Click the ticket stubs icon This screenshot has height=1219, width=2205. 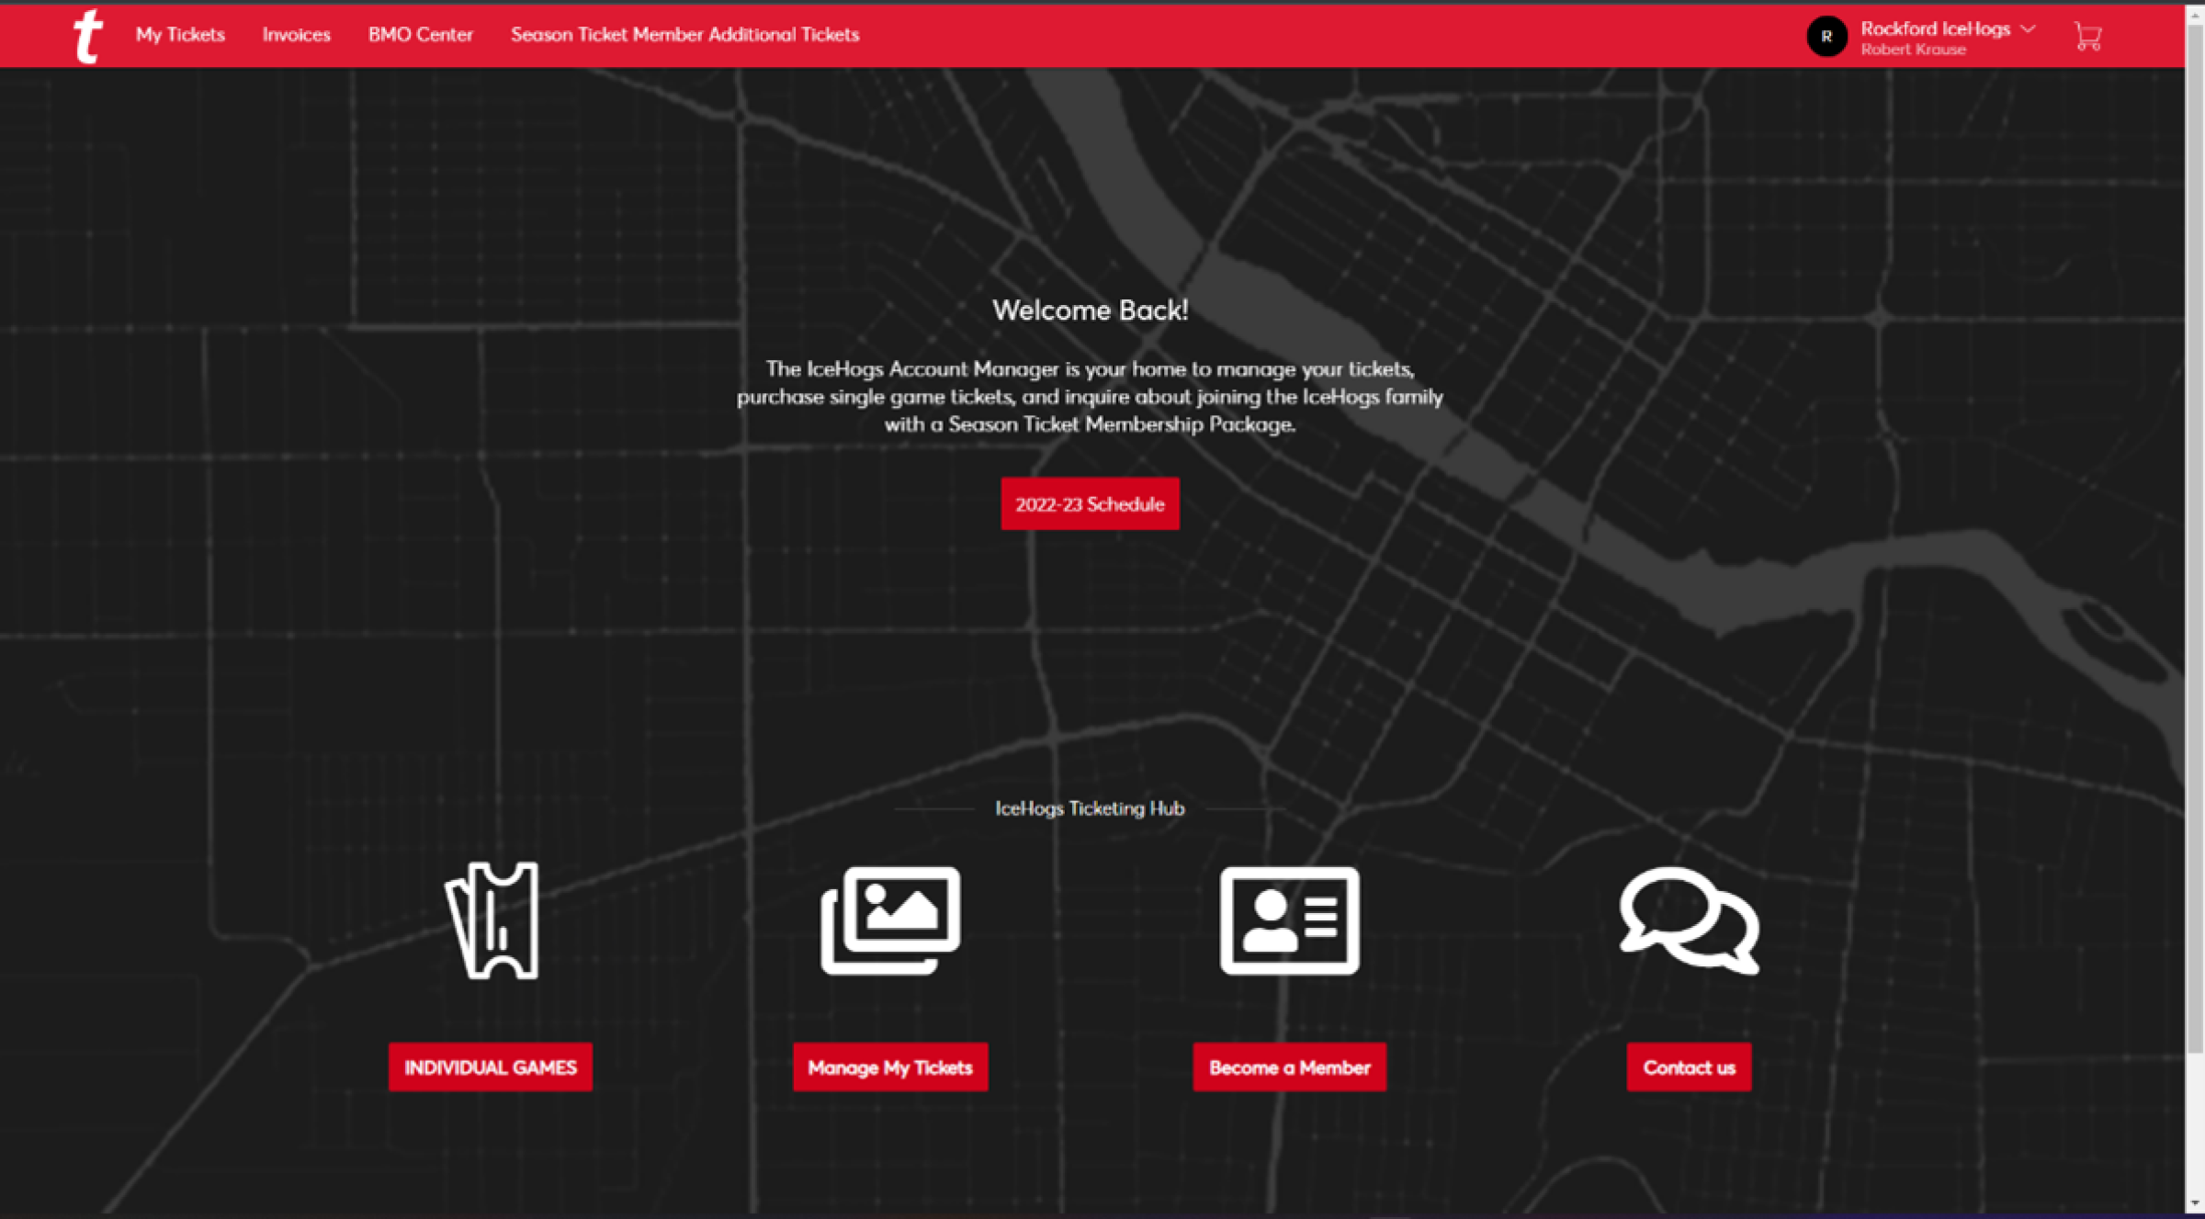(x=492, y=920)
